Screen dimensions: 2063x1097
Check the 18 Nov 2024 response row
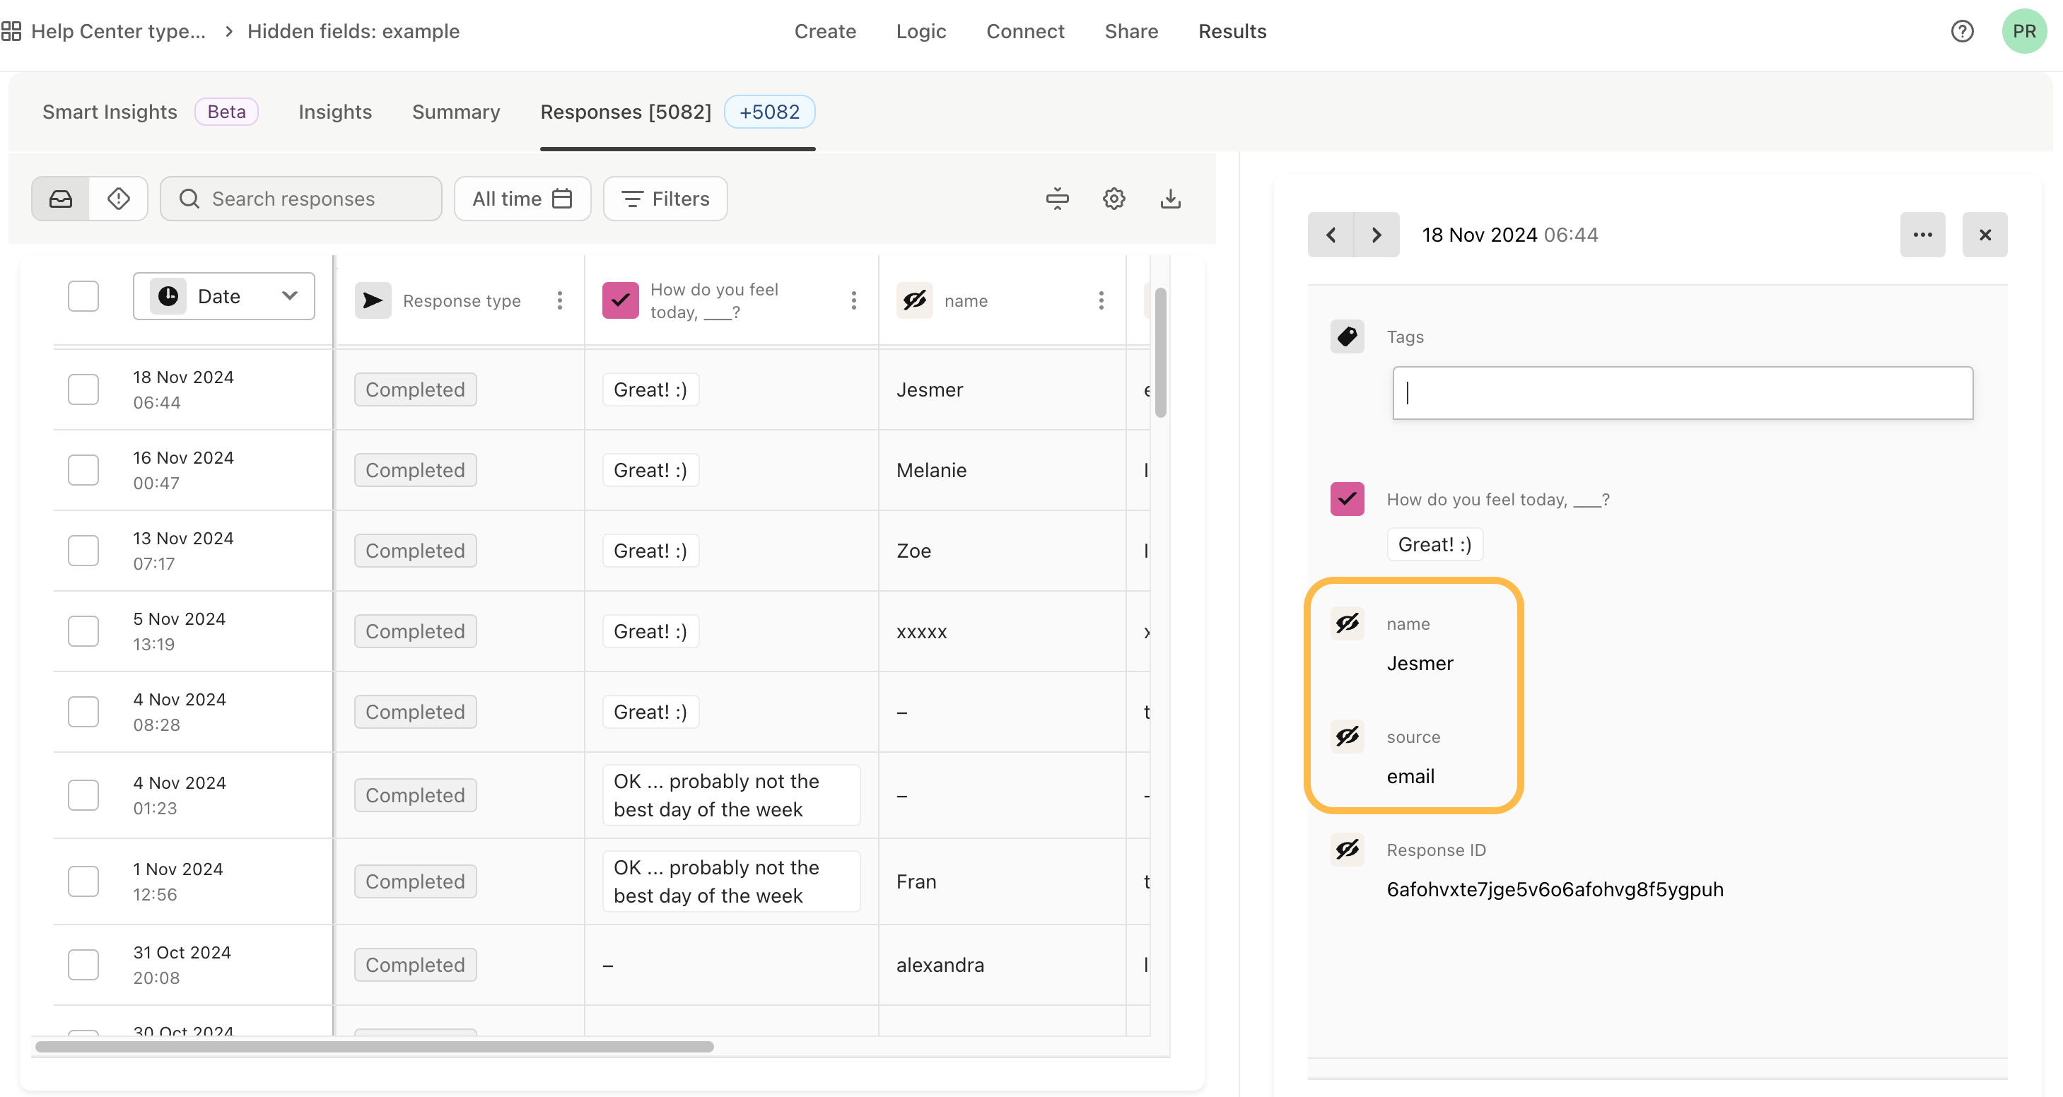[83, 389]
